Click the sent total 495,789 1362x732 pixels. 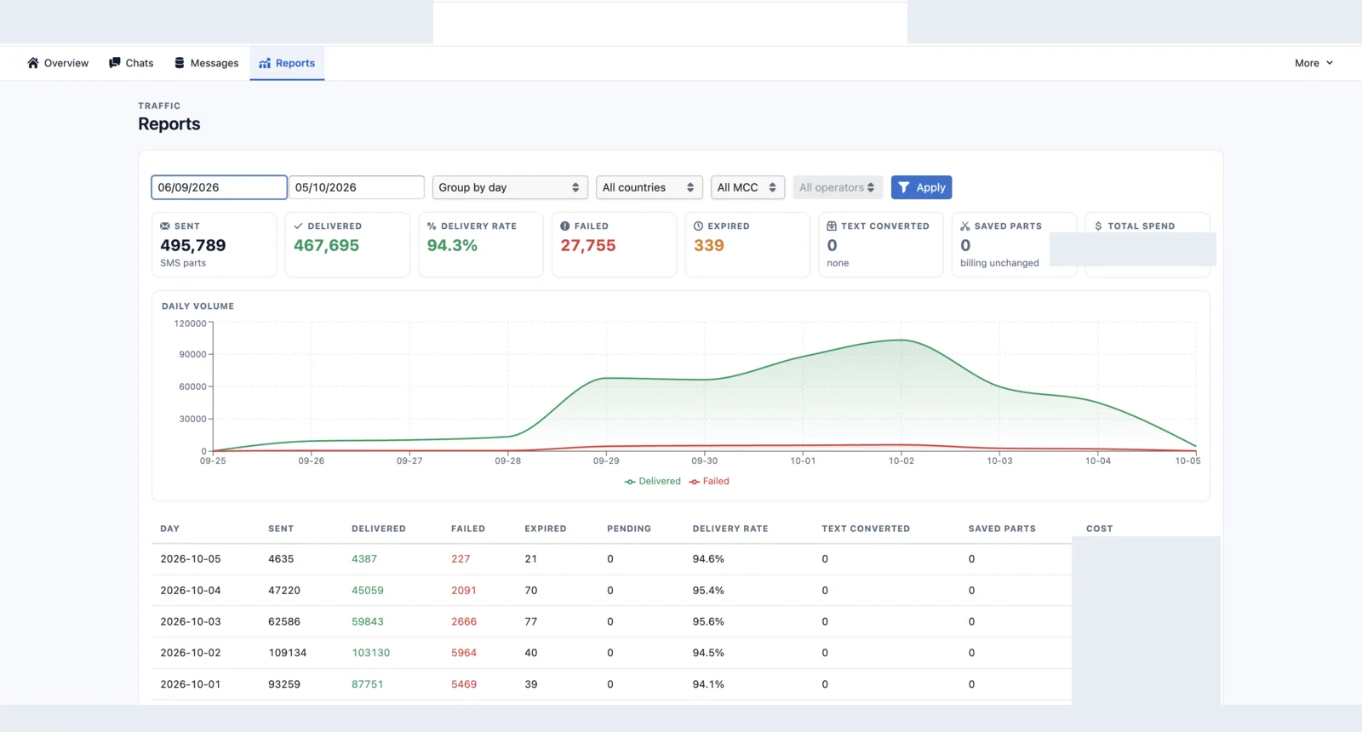pyautogui.click(x=193, y=245)
